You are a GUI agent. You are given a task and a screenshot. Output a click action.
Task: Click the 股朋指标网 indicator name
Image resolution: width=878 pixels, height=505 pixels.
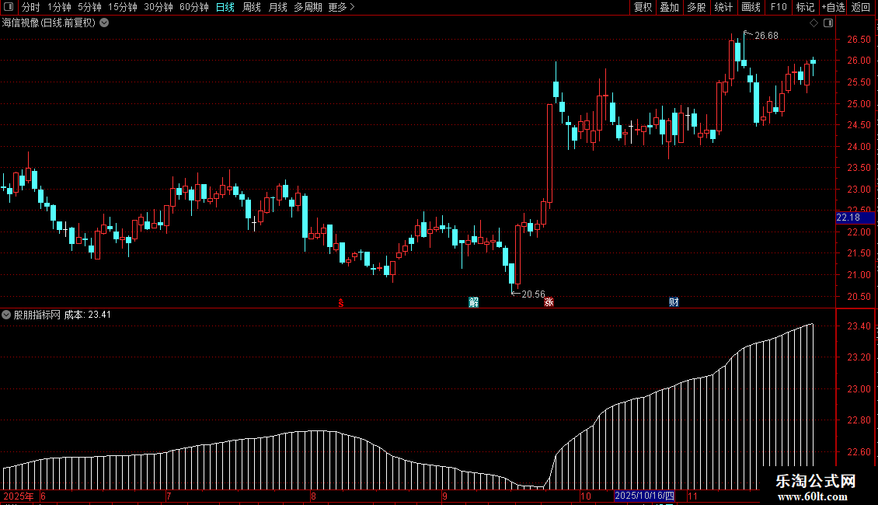coord(37,315)
